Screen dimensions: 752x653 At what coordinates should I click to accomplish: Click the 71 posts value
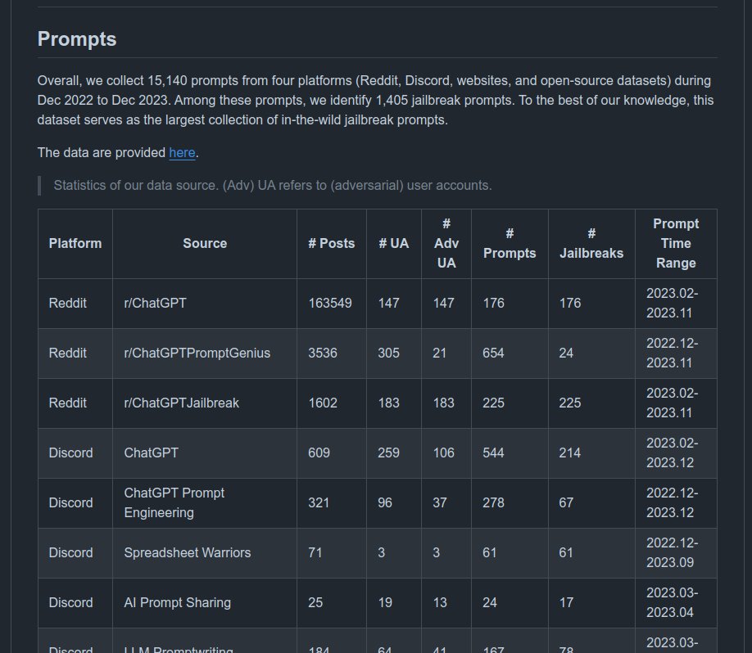(315, 552)
